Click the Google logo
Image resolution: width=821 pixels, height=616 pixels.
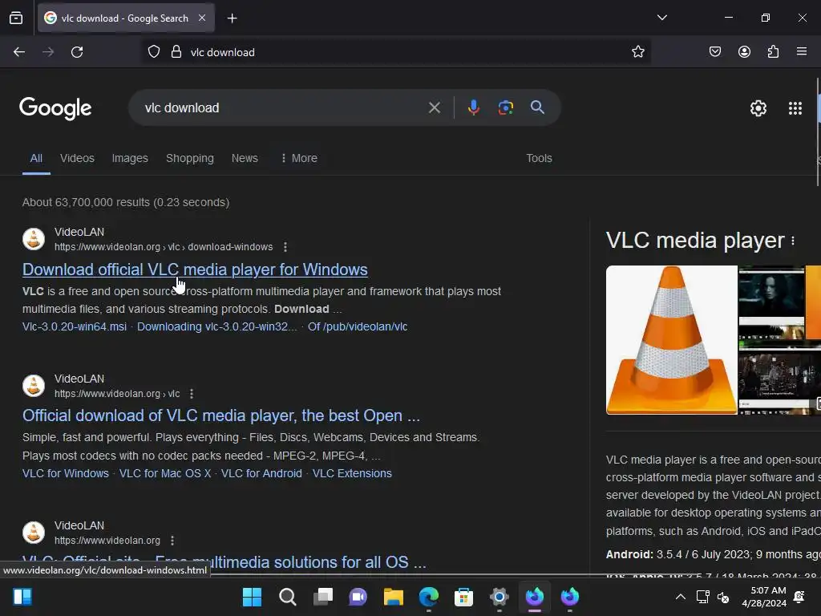click(x=55, y=108)
